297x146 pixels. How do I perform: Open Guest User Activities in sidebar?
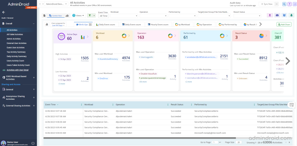coord(15,47)
